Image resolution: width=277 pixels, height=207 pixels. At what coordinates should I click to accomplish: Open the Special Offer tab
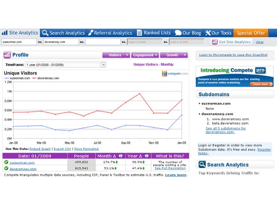coord(251,33)
